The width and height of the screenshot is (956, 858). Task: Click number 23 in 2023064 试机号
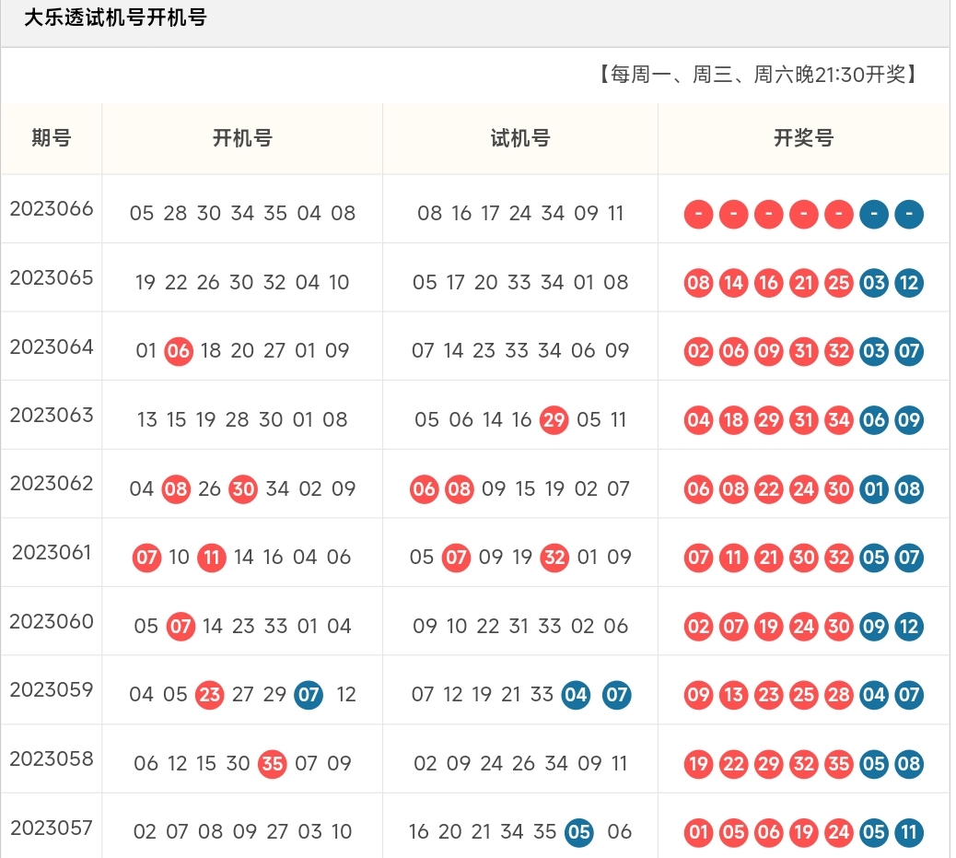click(484, 350)
